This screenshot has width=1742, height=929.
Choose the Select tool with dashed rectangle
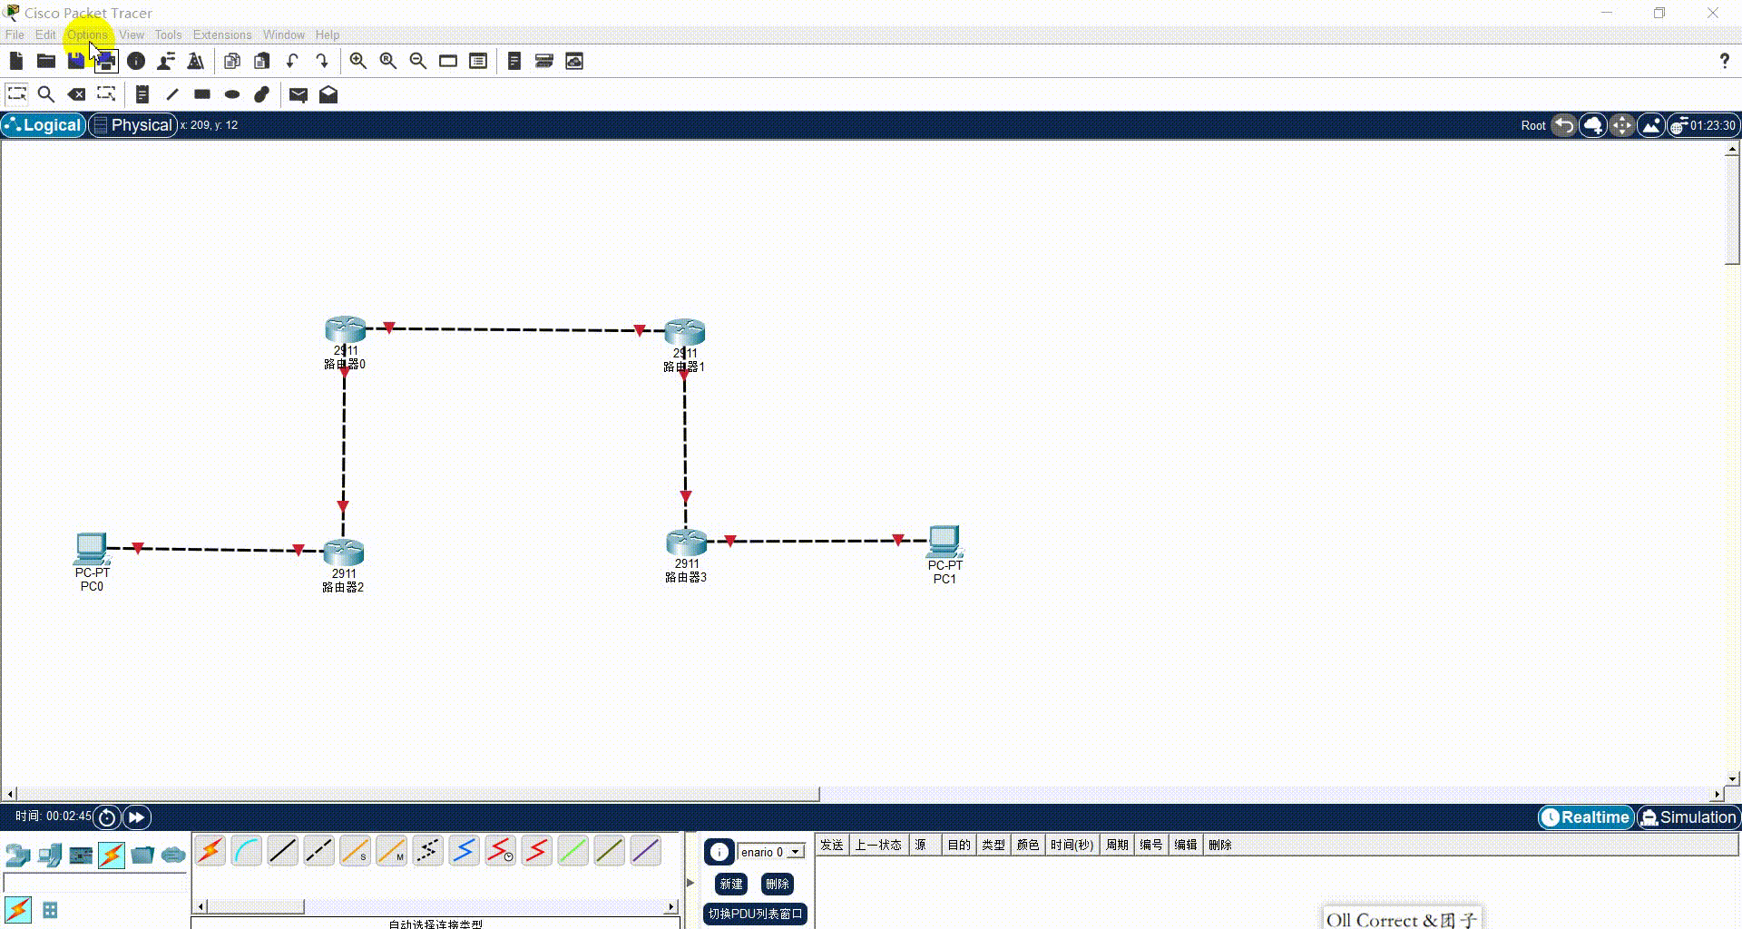(x=16, y=93)
